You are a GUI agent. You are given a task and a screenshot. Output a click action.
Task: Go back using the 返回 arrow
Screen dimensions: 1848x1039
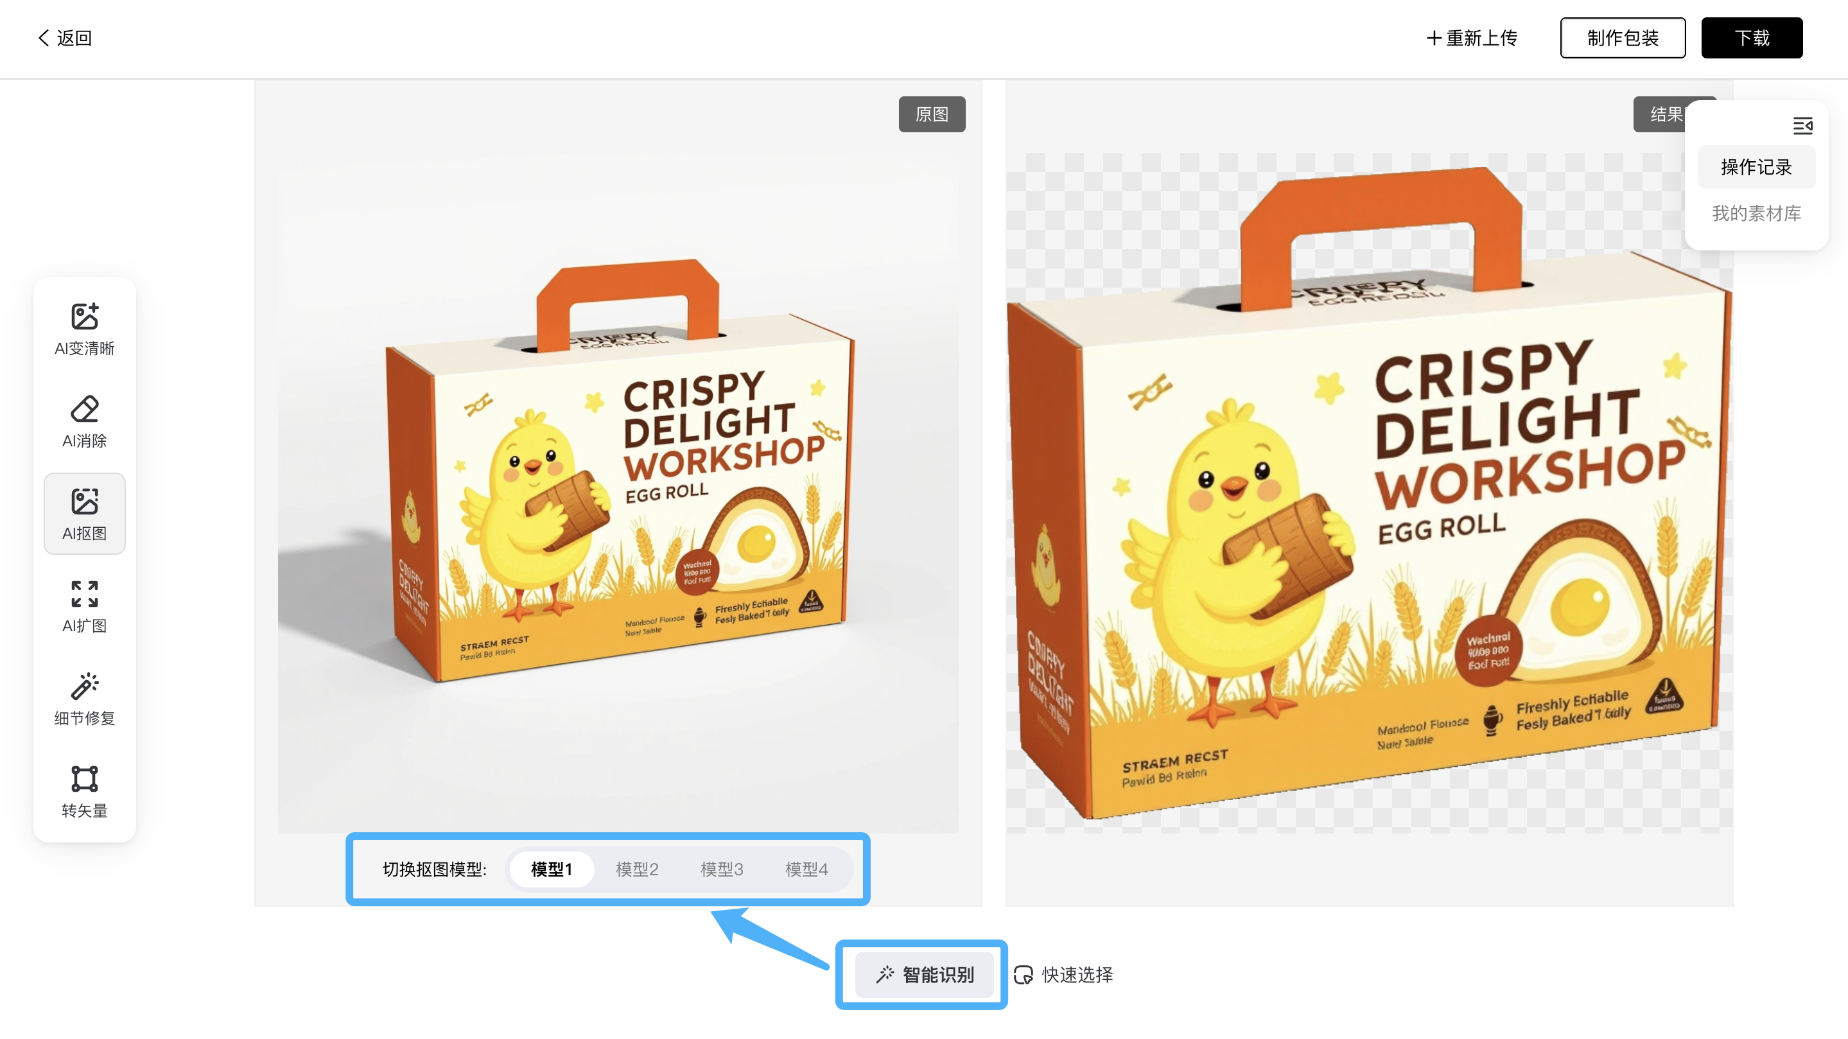tap(65, 38)
